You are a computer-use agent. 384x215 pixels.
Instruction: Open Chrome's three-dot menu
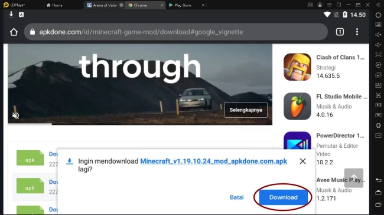click(x=357, y=32)
